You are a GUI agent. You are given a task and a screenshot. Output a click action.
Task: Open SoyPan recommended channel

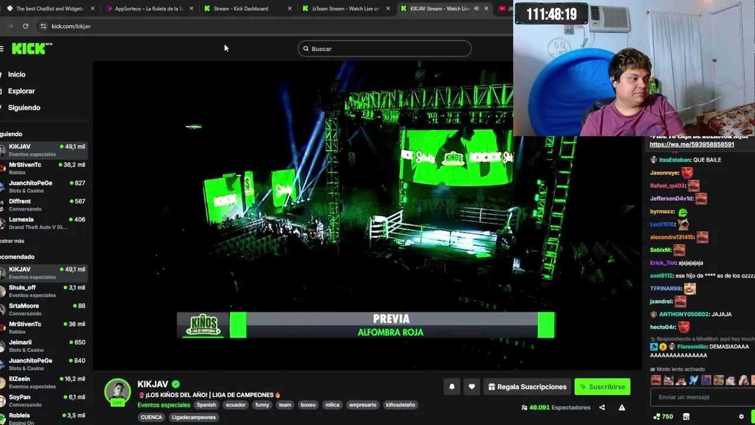[45, 401]
